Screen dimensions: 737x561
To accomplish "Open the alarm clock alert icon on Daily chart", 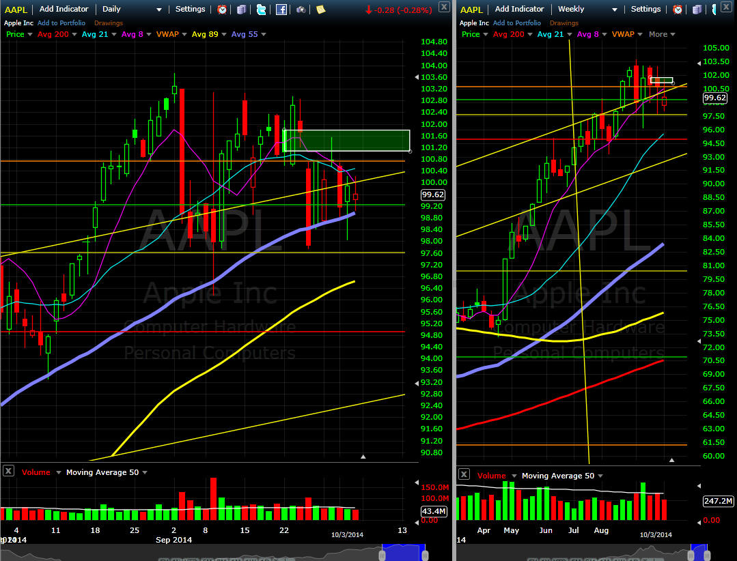I will [x=222, y=10].
